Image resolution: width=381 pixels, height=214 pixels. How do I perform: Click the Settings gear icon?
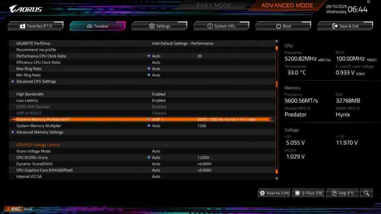[x=151, y=26]
